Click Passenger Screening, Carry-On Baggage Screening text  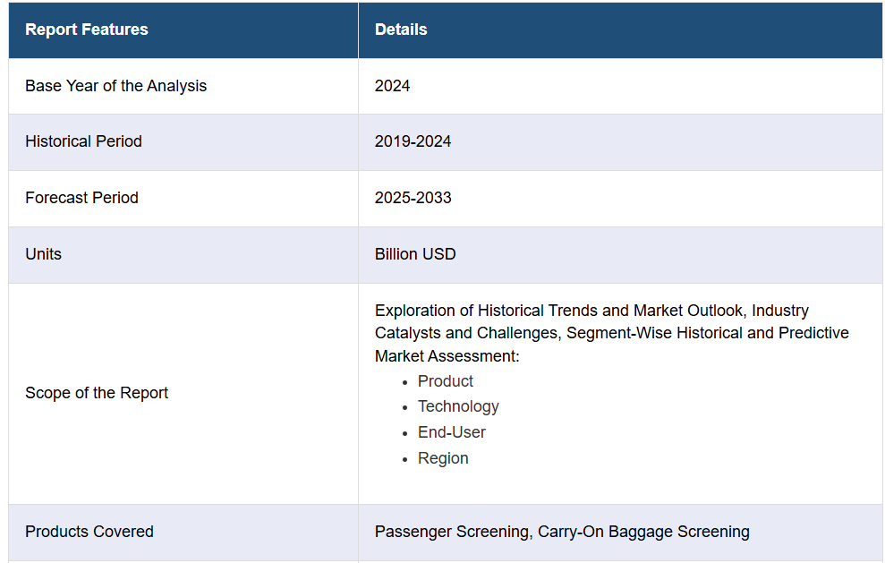[562, 532]
